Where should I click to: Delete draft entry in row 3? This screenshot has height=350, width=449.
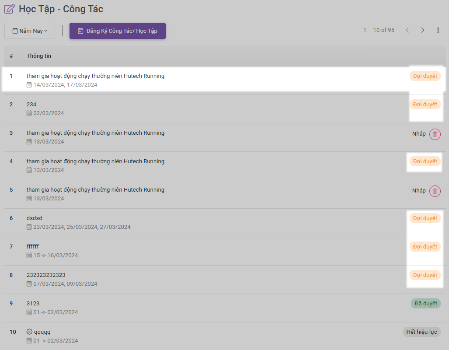[435, 134]
